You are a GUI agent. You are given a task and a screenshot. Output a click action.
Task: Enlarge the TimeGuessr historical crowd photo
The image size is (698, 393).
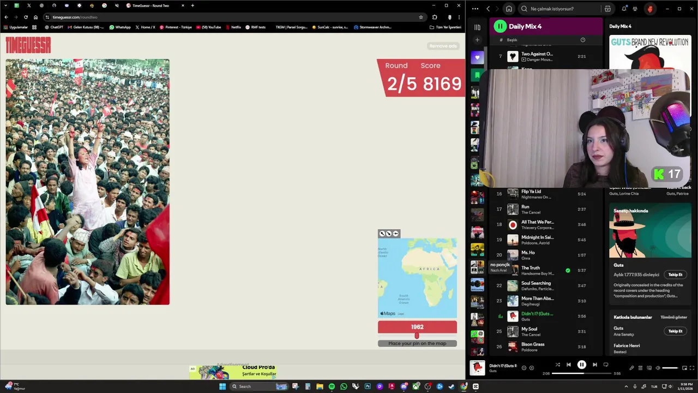(x=88, y=182)
